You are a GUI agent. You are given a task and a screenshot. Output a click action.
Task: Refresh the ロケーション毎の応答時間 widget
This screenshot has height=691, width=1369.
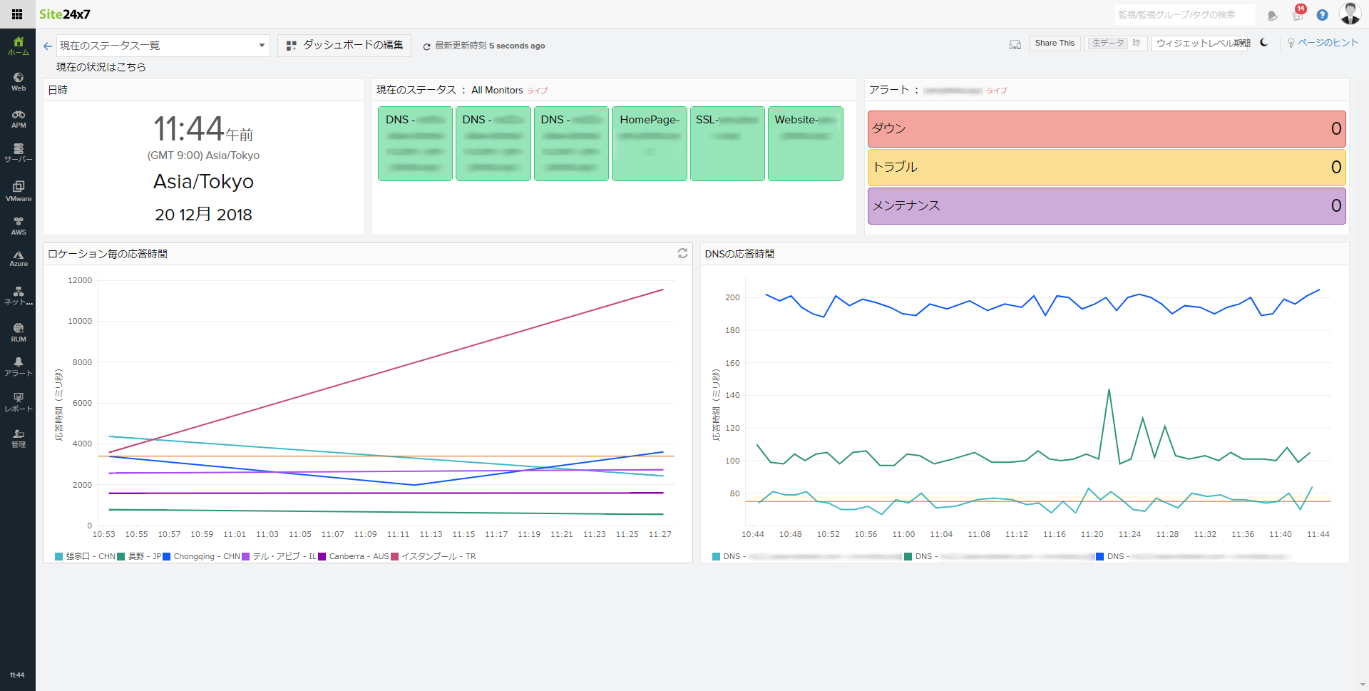pyautogui.click(x=682, y=253)
